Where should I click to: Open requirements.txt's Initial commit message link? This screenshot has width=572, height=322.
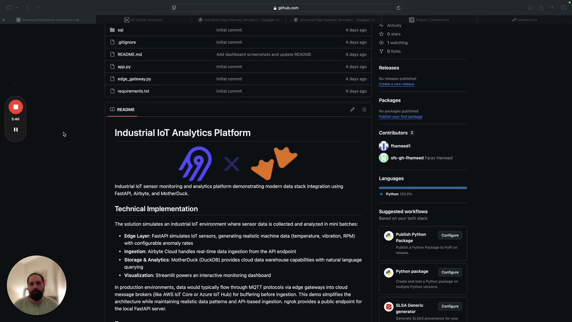pos(229,91)
